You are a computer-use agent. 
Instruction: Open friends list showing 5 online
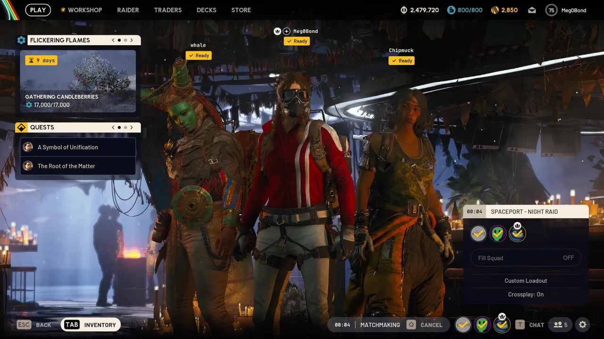(x=561, y=325)
